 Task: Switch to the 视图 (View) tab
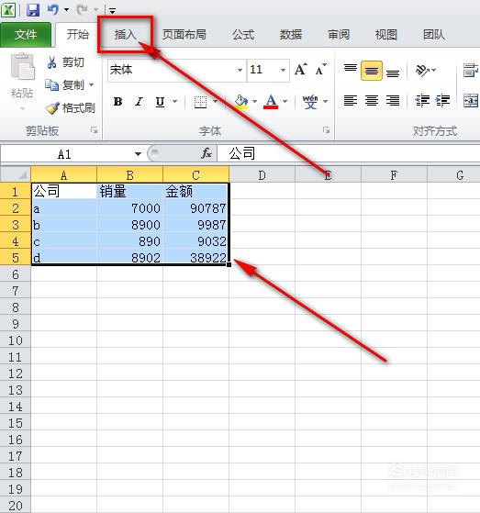tap(385, 35)
